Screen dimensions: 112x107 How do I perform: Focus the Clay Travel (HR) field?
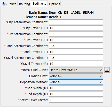(76, 28)
